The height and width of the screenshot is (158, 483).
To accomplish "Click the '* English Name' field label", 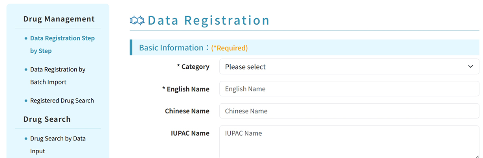I will click(186, 89).
